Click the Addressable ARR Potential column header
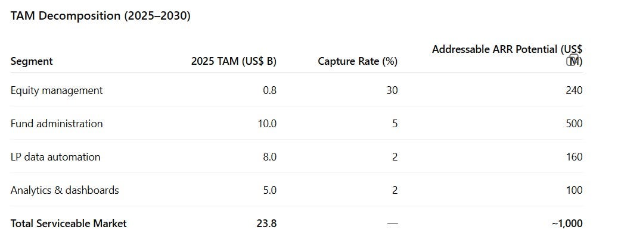The height and width of the screenshot is (239, 618). pos(507,55)
